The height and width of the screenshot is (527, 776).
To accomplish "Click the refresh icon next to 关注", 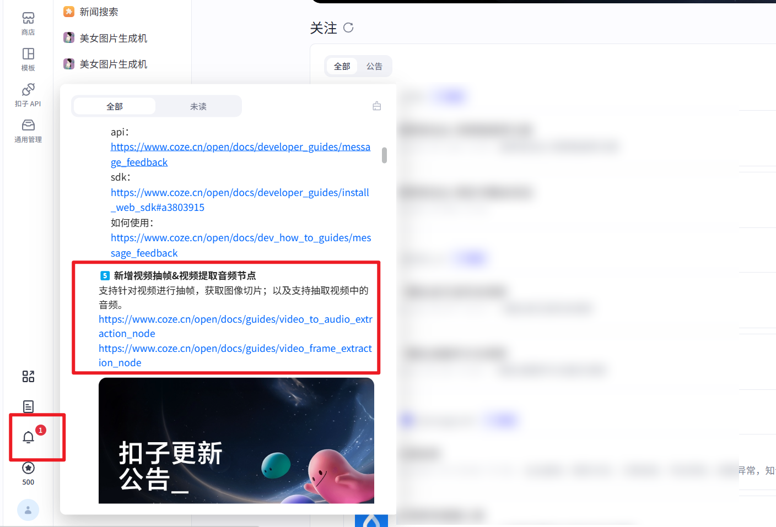I will (348, 28).
